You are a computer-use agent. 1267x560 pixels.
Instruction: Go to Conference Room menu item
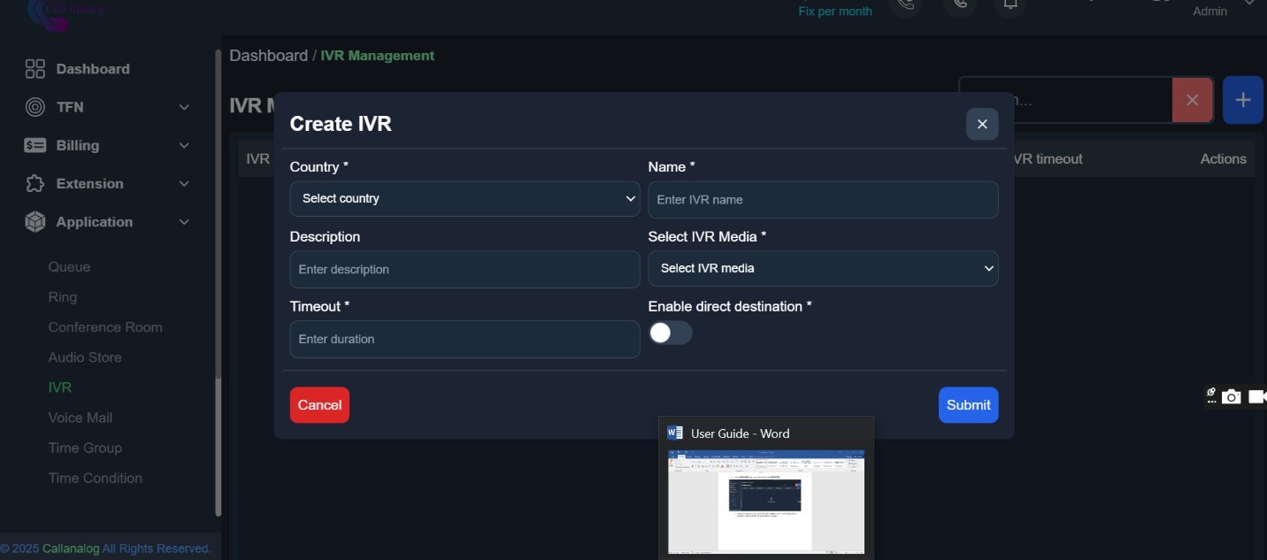click(105, 327)
